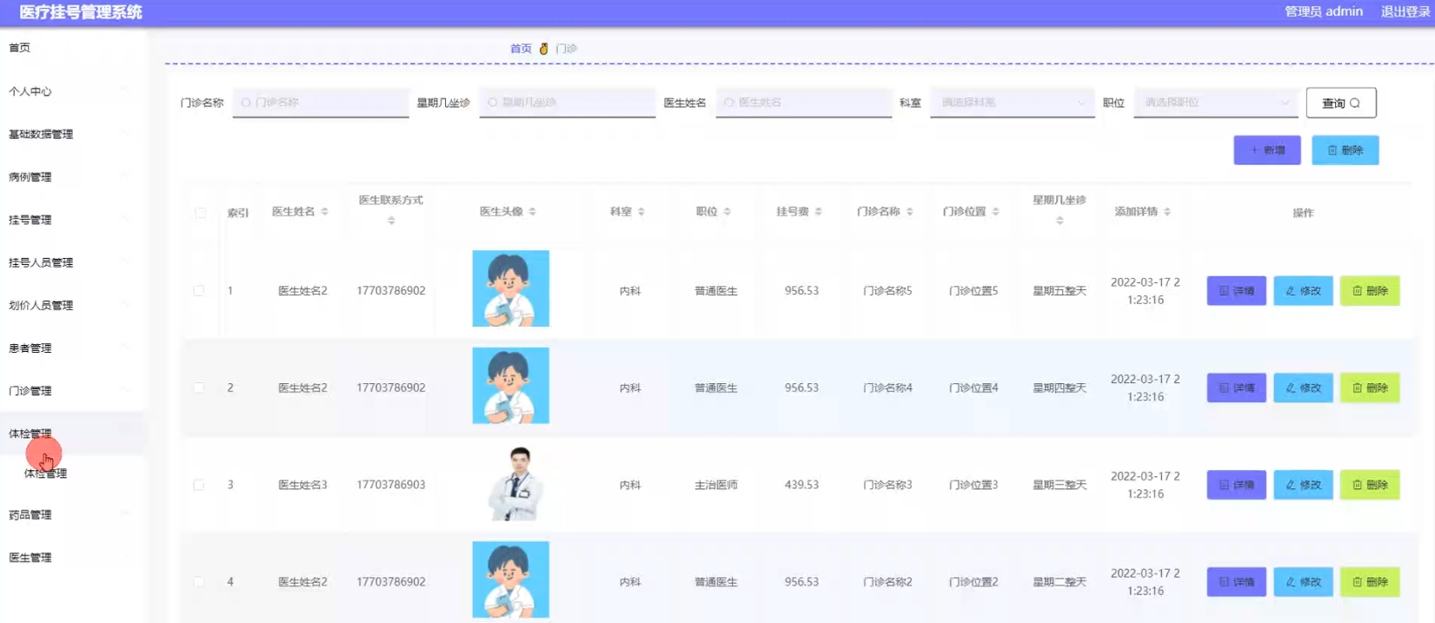The width and height of the screenshot is (1435, 623).
Task: Click phone number 17703786903
Action: [x=391, y=485]
